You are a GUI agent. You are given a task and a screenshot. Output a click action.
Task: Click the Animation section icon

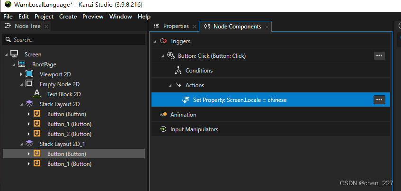click(163, 114)
